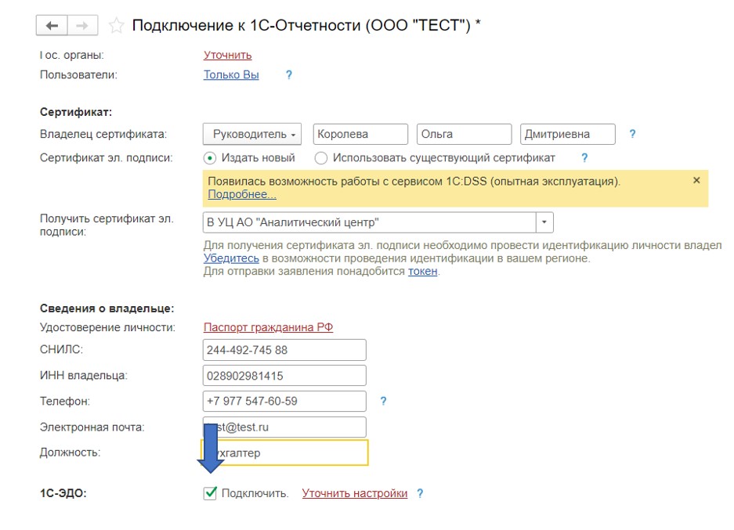Image resolution: width=734 pixels, height=530 pixels.
Task: Uncheck the Подключить checkbox for 1С-ЭДО
Action: (210, 493)
